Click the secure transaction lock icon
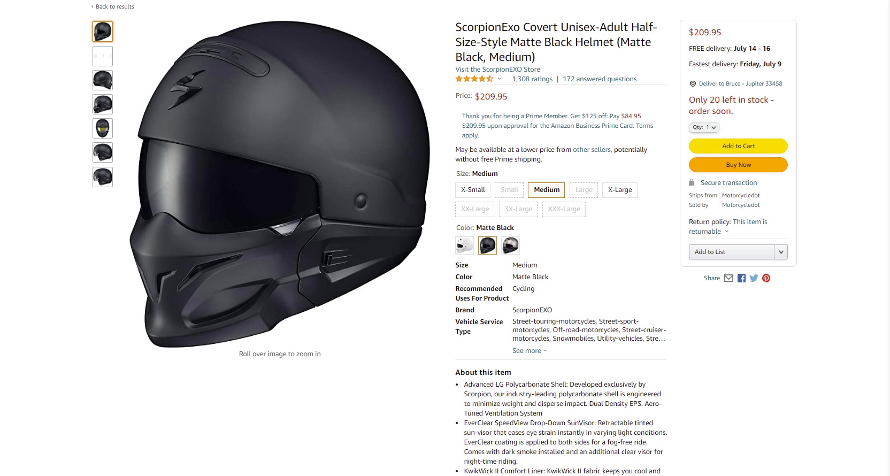The height and width of the screenshot is (476, 890). tap(692, 182)
